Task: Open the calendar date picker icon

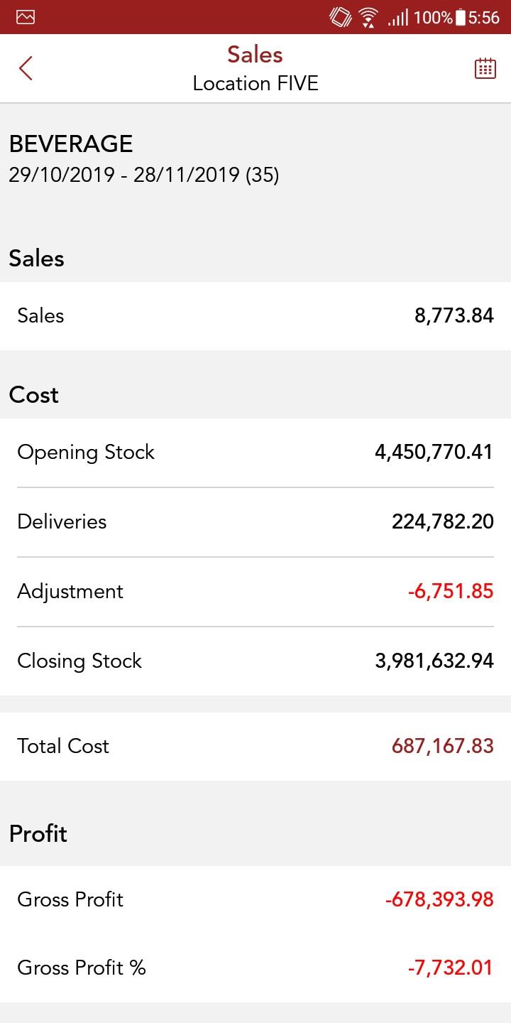Action: point(485,68)
